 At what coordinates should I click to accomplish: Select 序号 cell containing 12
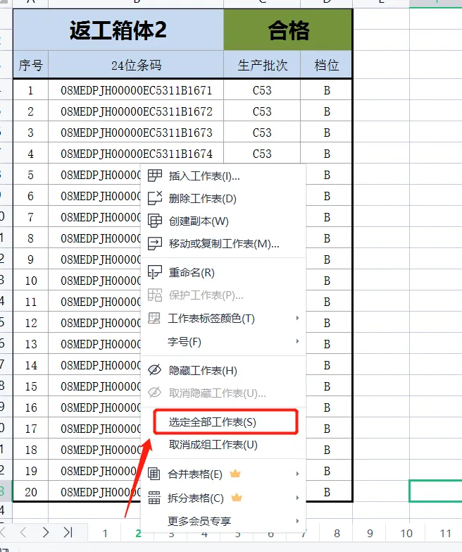30,323
